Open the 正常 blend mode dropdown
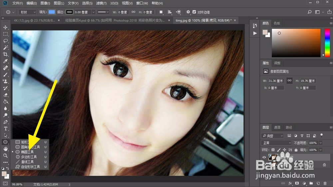333x187 pixels. (276, 143)
